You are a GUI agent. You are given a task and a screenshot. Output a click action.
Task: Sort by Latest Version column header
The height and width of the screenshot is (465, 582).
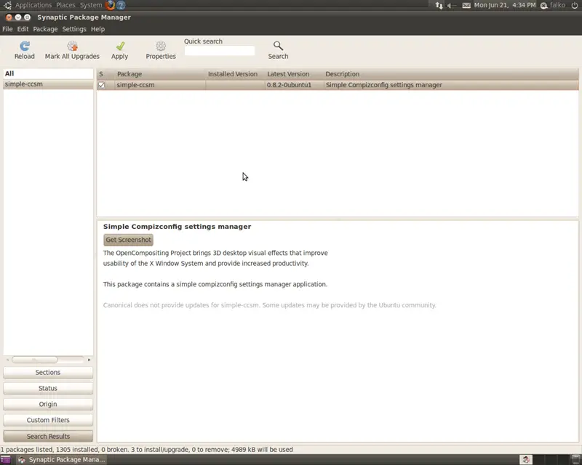point(294,74)
